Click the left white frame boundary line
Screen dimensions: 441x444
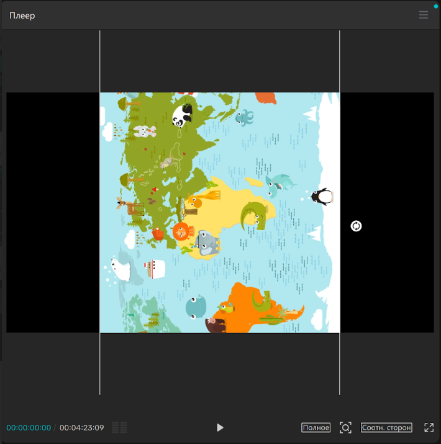click(100, 366)
